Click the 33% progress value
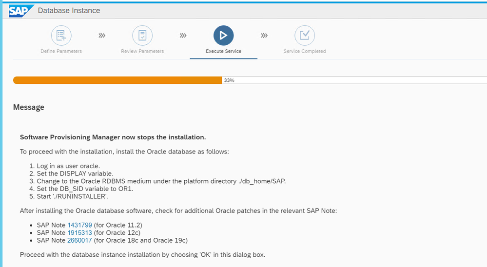The height and width of the screenshot is (267, 487). (229, 80)
